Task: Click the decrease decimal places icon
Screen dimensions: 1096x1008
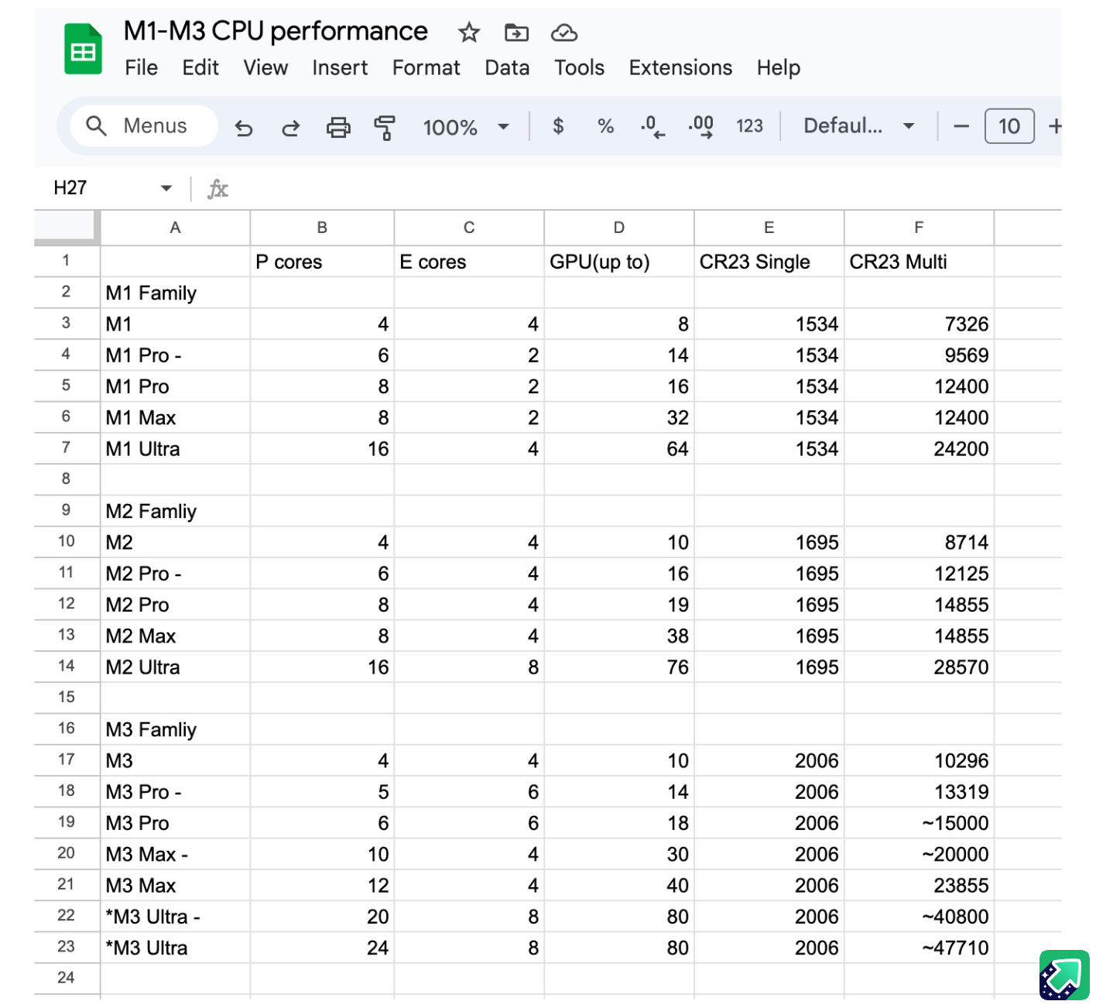Action: [x=653, y=126]
